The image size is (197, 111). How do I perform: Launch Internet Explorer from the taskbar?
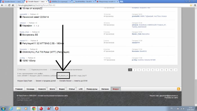coord(11,108)
